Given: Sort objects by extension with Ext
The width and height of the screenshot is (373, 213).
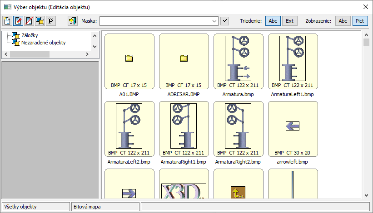Looking at the screenshot, I should click(289, 21).
